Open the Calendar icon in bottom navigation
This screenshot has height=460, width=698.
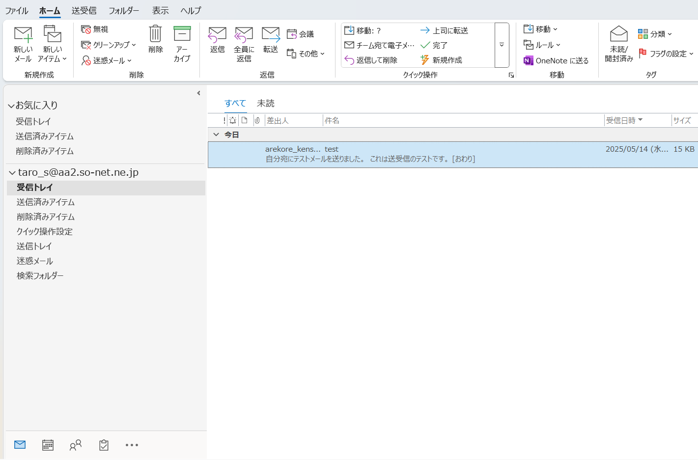pyautogui.click(x=48, y=445)
